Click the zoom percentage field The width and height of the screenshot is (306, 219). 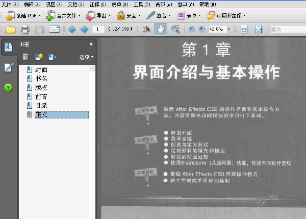pos(218,29)
